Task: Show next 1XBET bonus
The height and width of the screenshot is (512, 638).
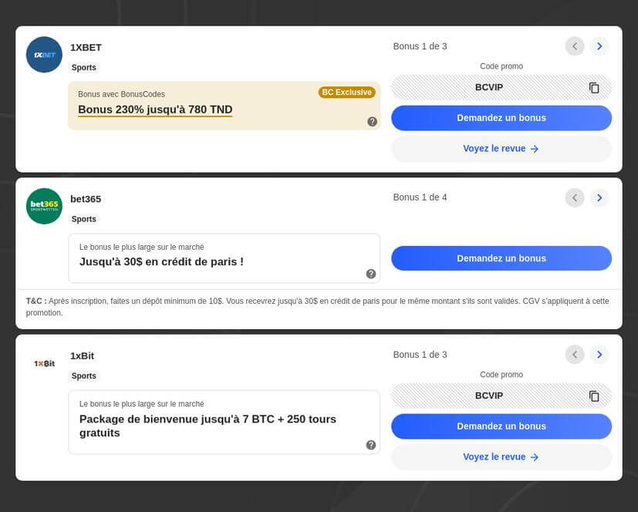Action: click(599, 46)
